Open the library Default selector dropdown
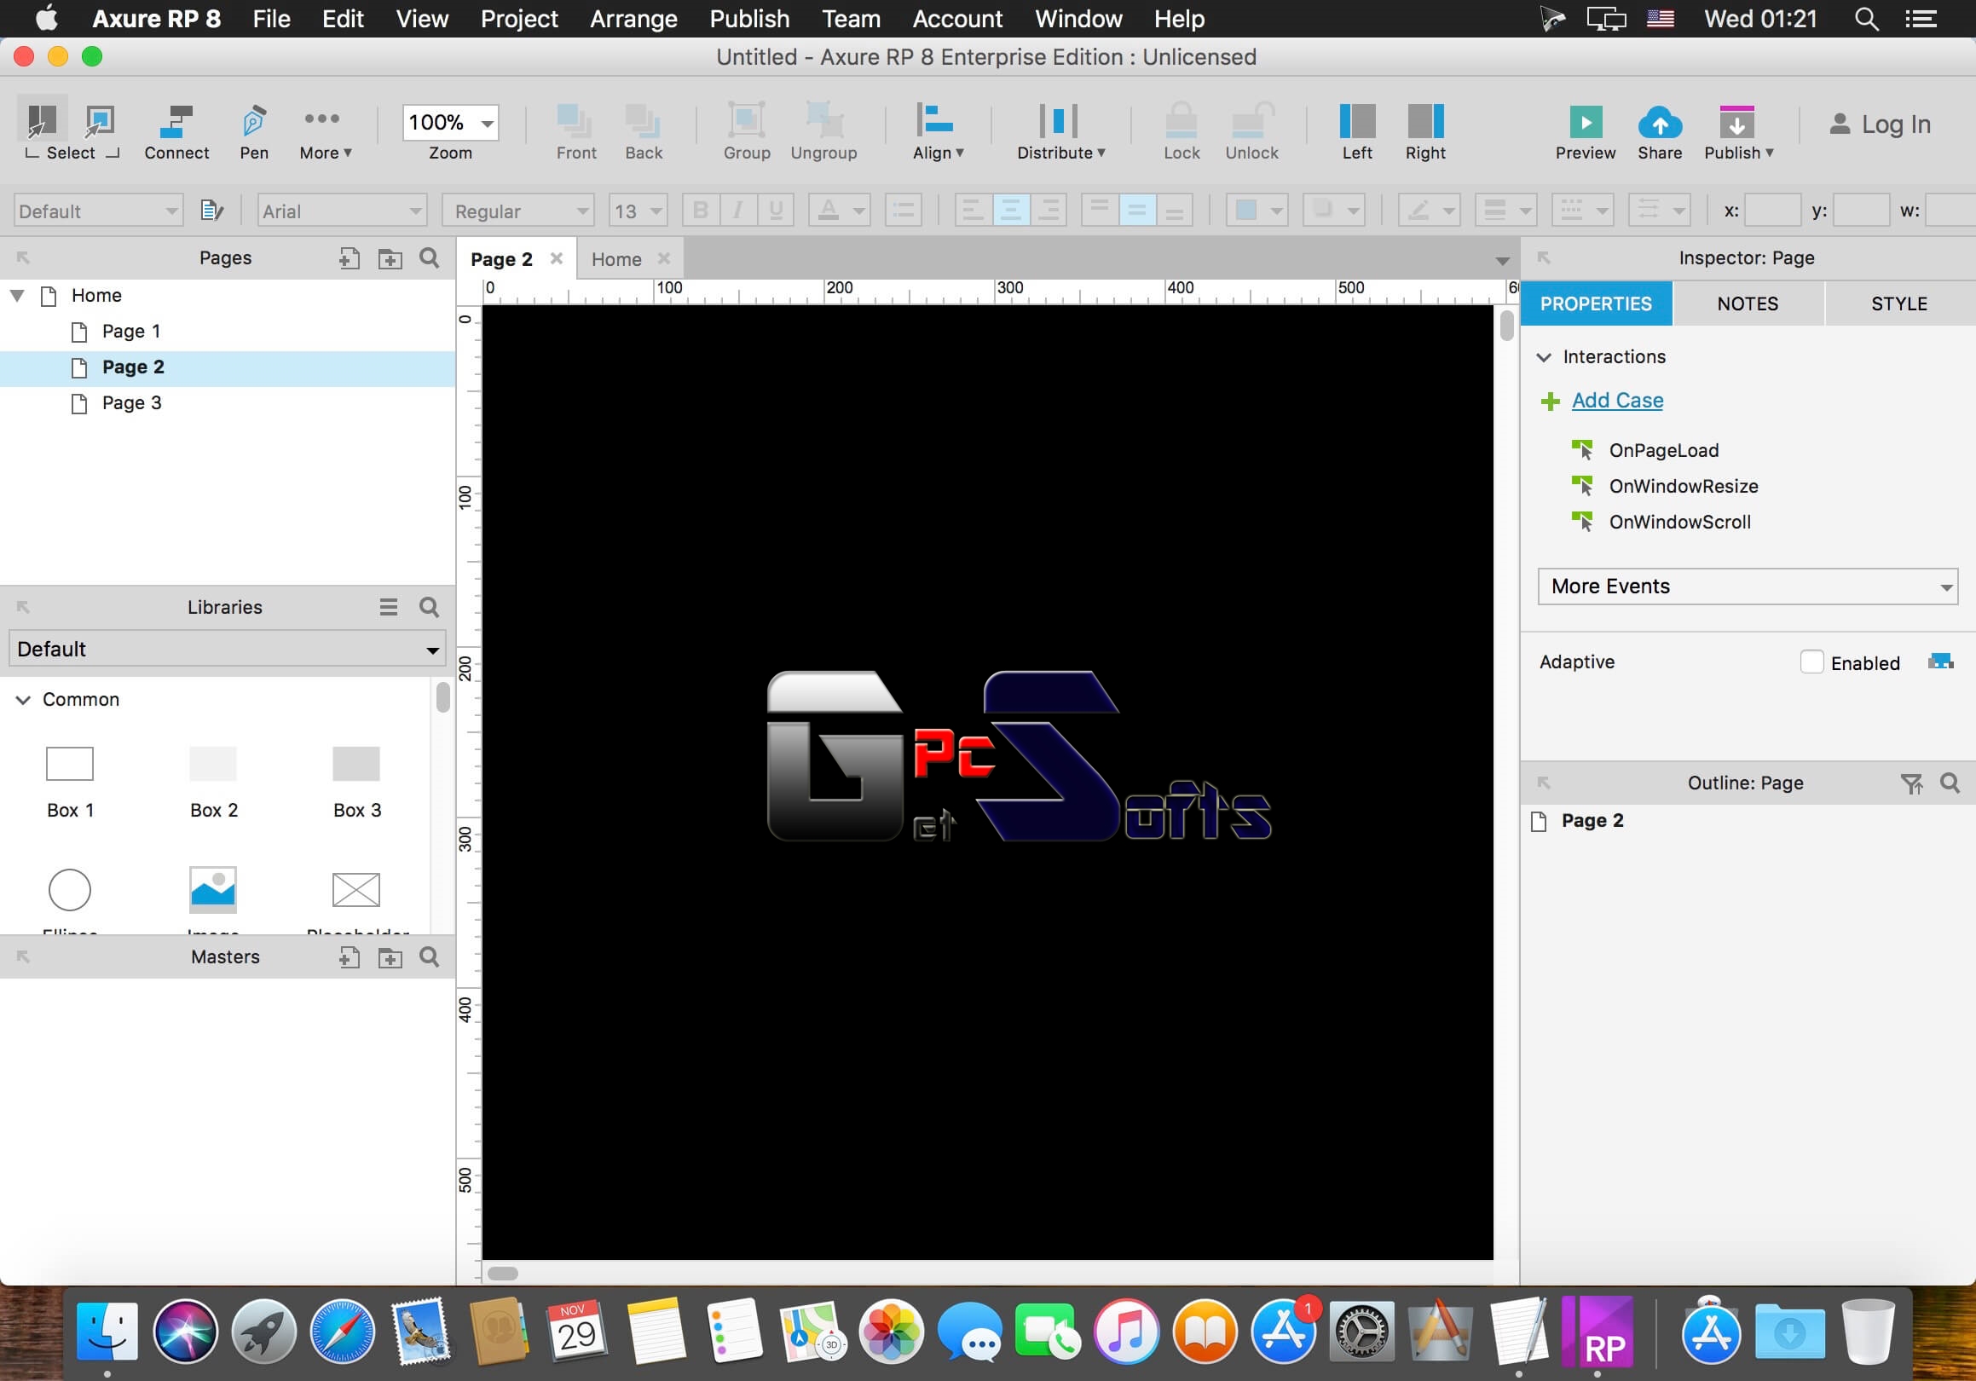This screenshot has width=1976, height=1381. click(x=228, y=649)
